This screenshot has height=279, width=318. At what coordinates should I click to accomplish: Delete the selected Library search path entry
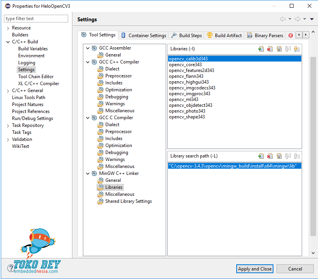click(270, 156)
